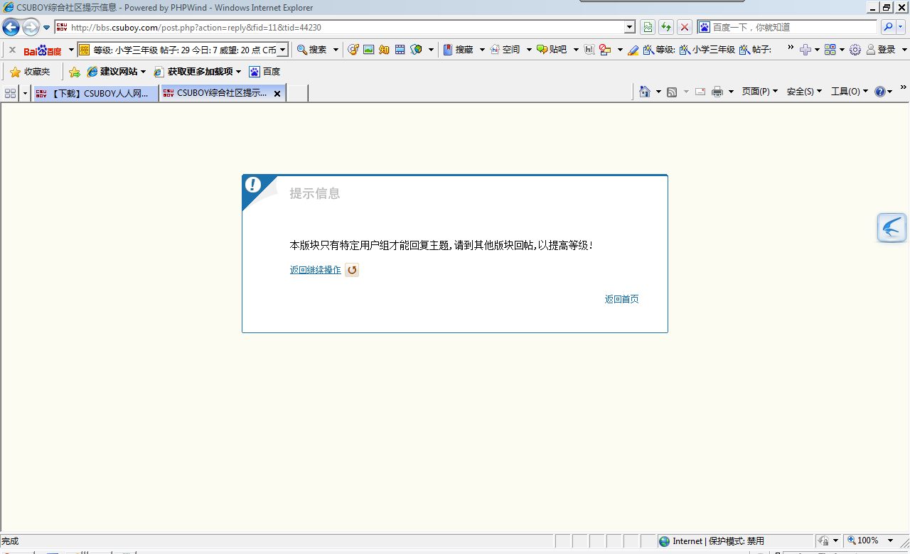Expand the zoom level 100% dropdown
910x554 pixels.
(x=890, y=541)
